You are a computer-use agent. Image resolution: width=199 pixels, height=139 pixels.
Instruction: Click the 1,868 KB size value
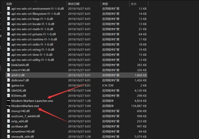pos(141,75)
